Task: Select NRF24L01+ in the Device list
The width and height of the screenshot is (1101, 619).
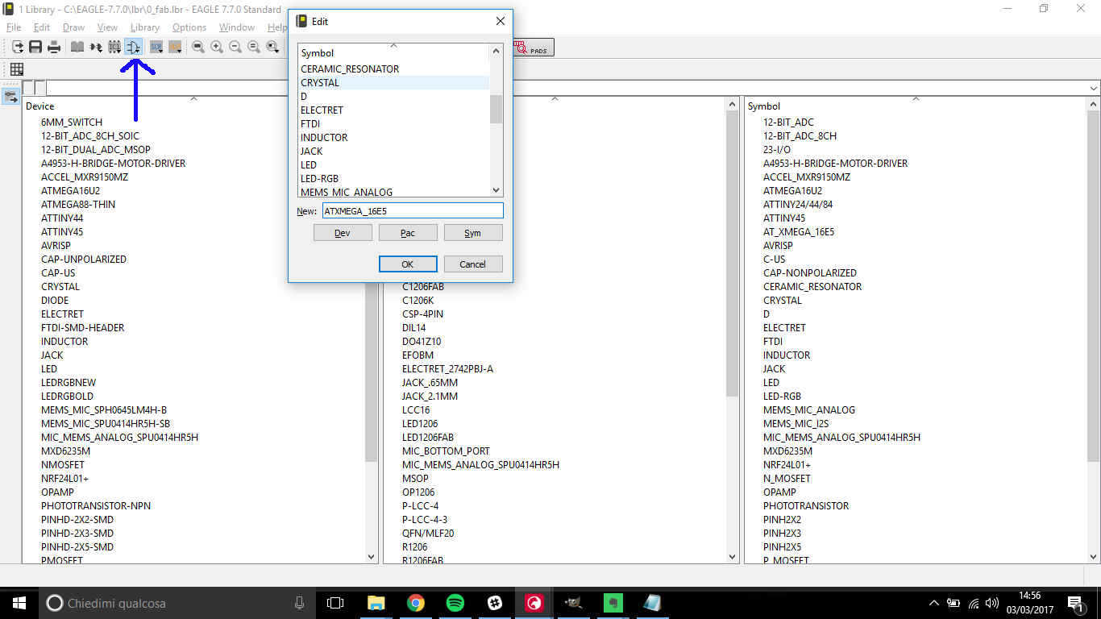Action: point(64,479)
